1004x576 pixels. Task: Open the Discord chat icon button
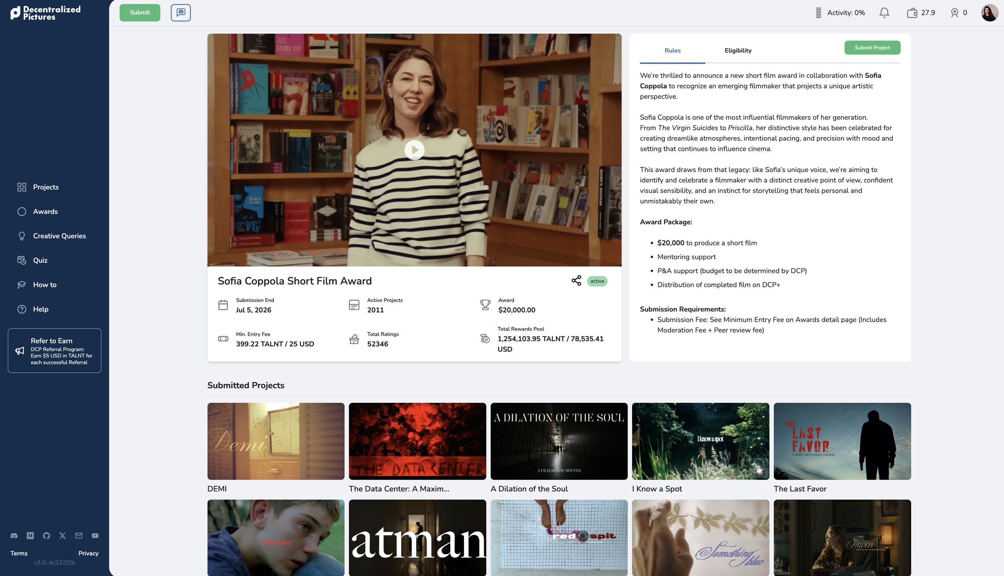pos(181,12)
